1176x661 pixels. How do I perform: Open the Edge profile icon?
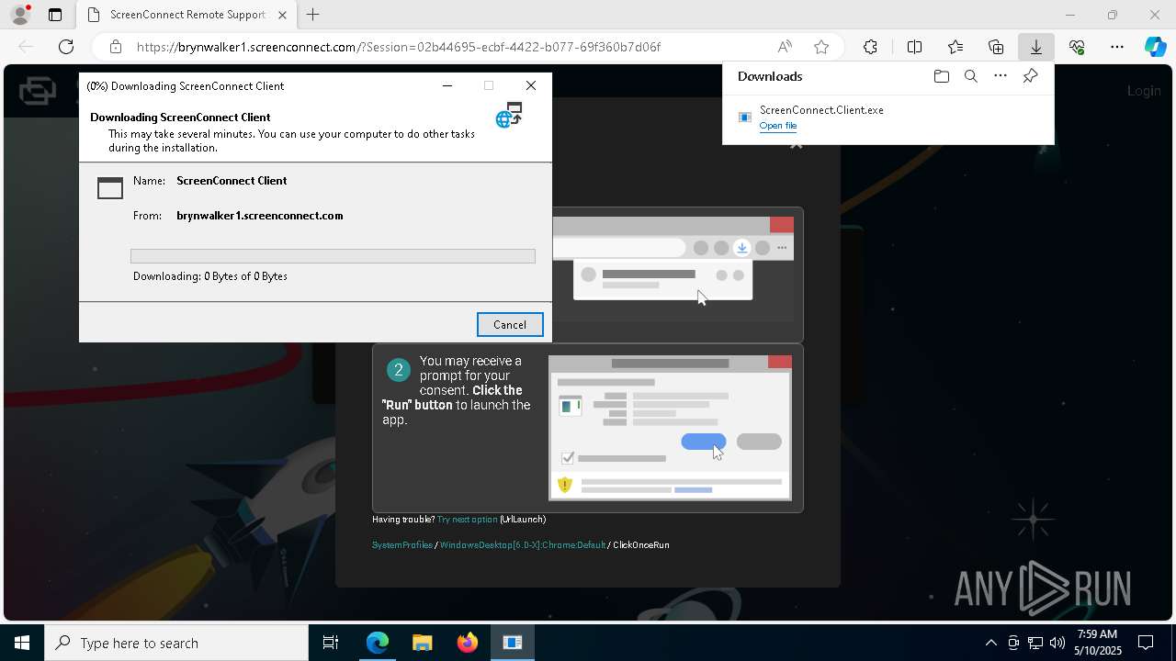click(x=20, y=15)
